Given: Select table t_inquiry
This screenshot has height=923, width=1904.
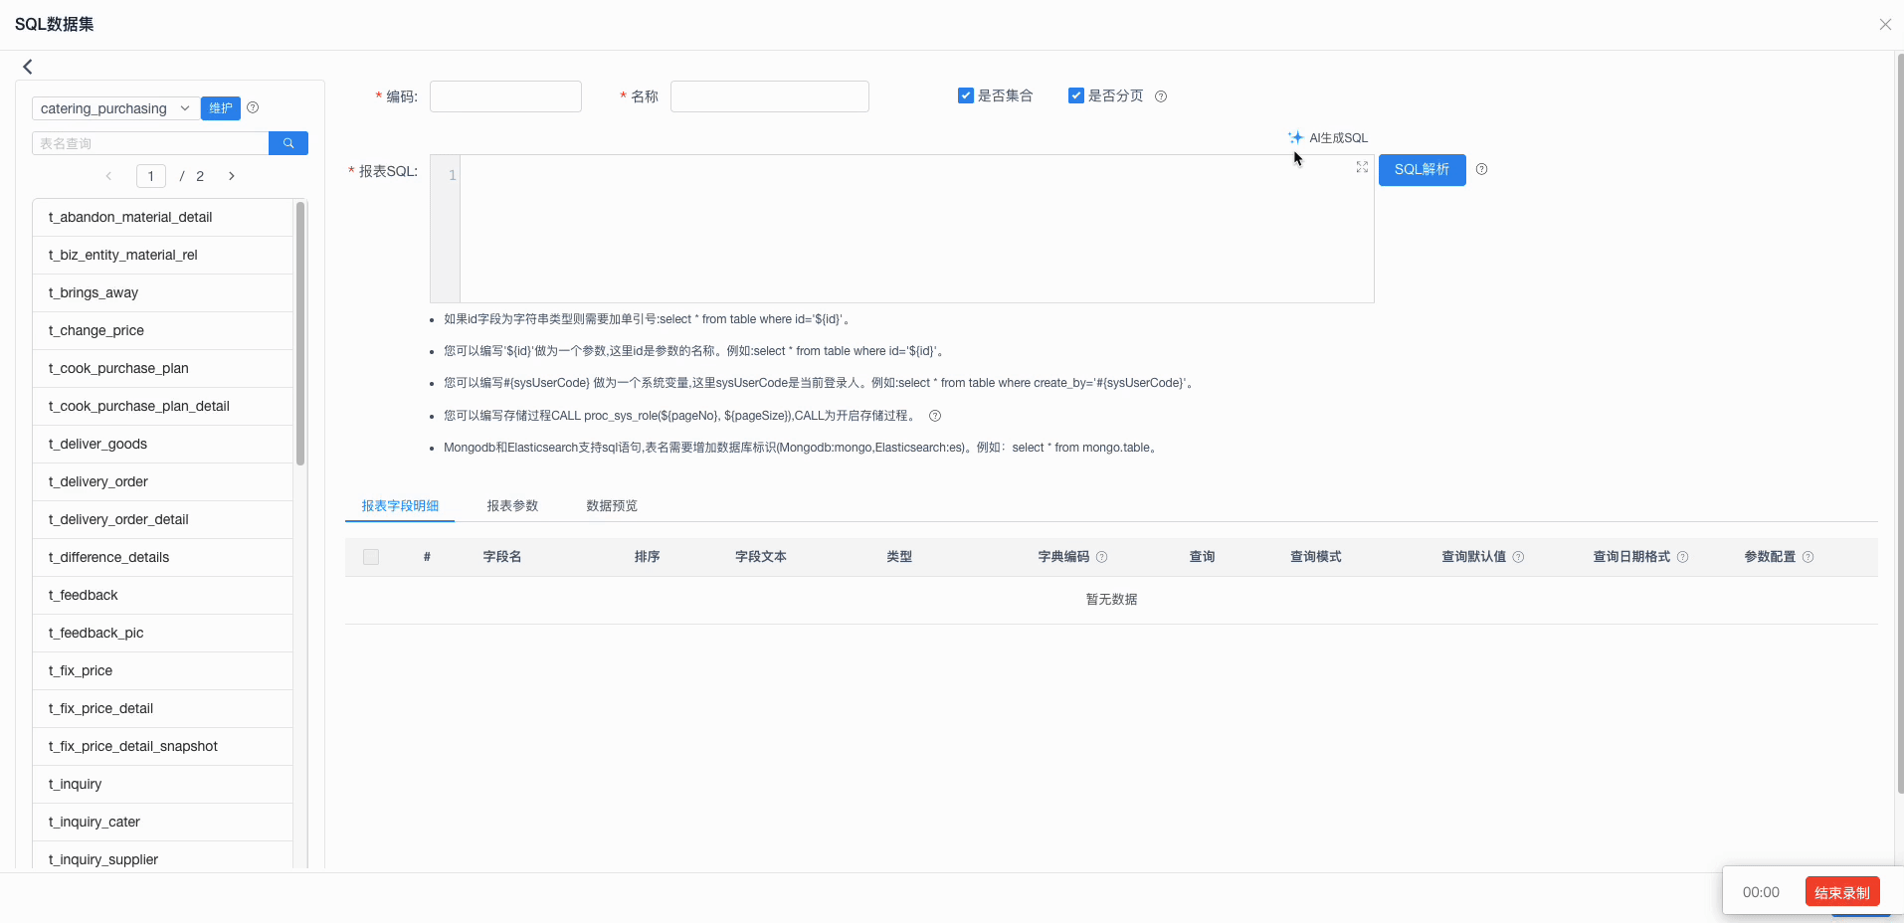Looking at the screenshot, I should coord(162,785).
